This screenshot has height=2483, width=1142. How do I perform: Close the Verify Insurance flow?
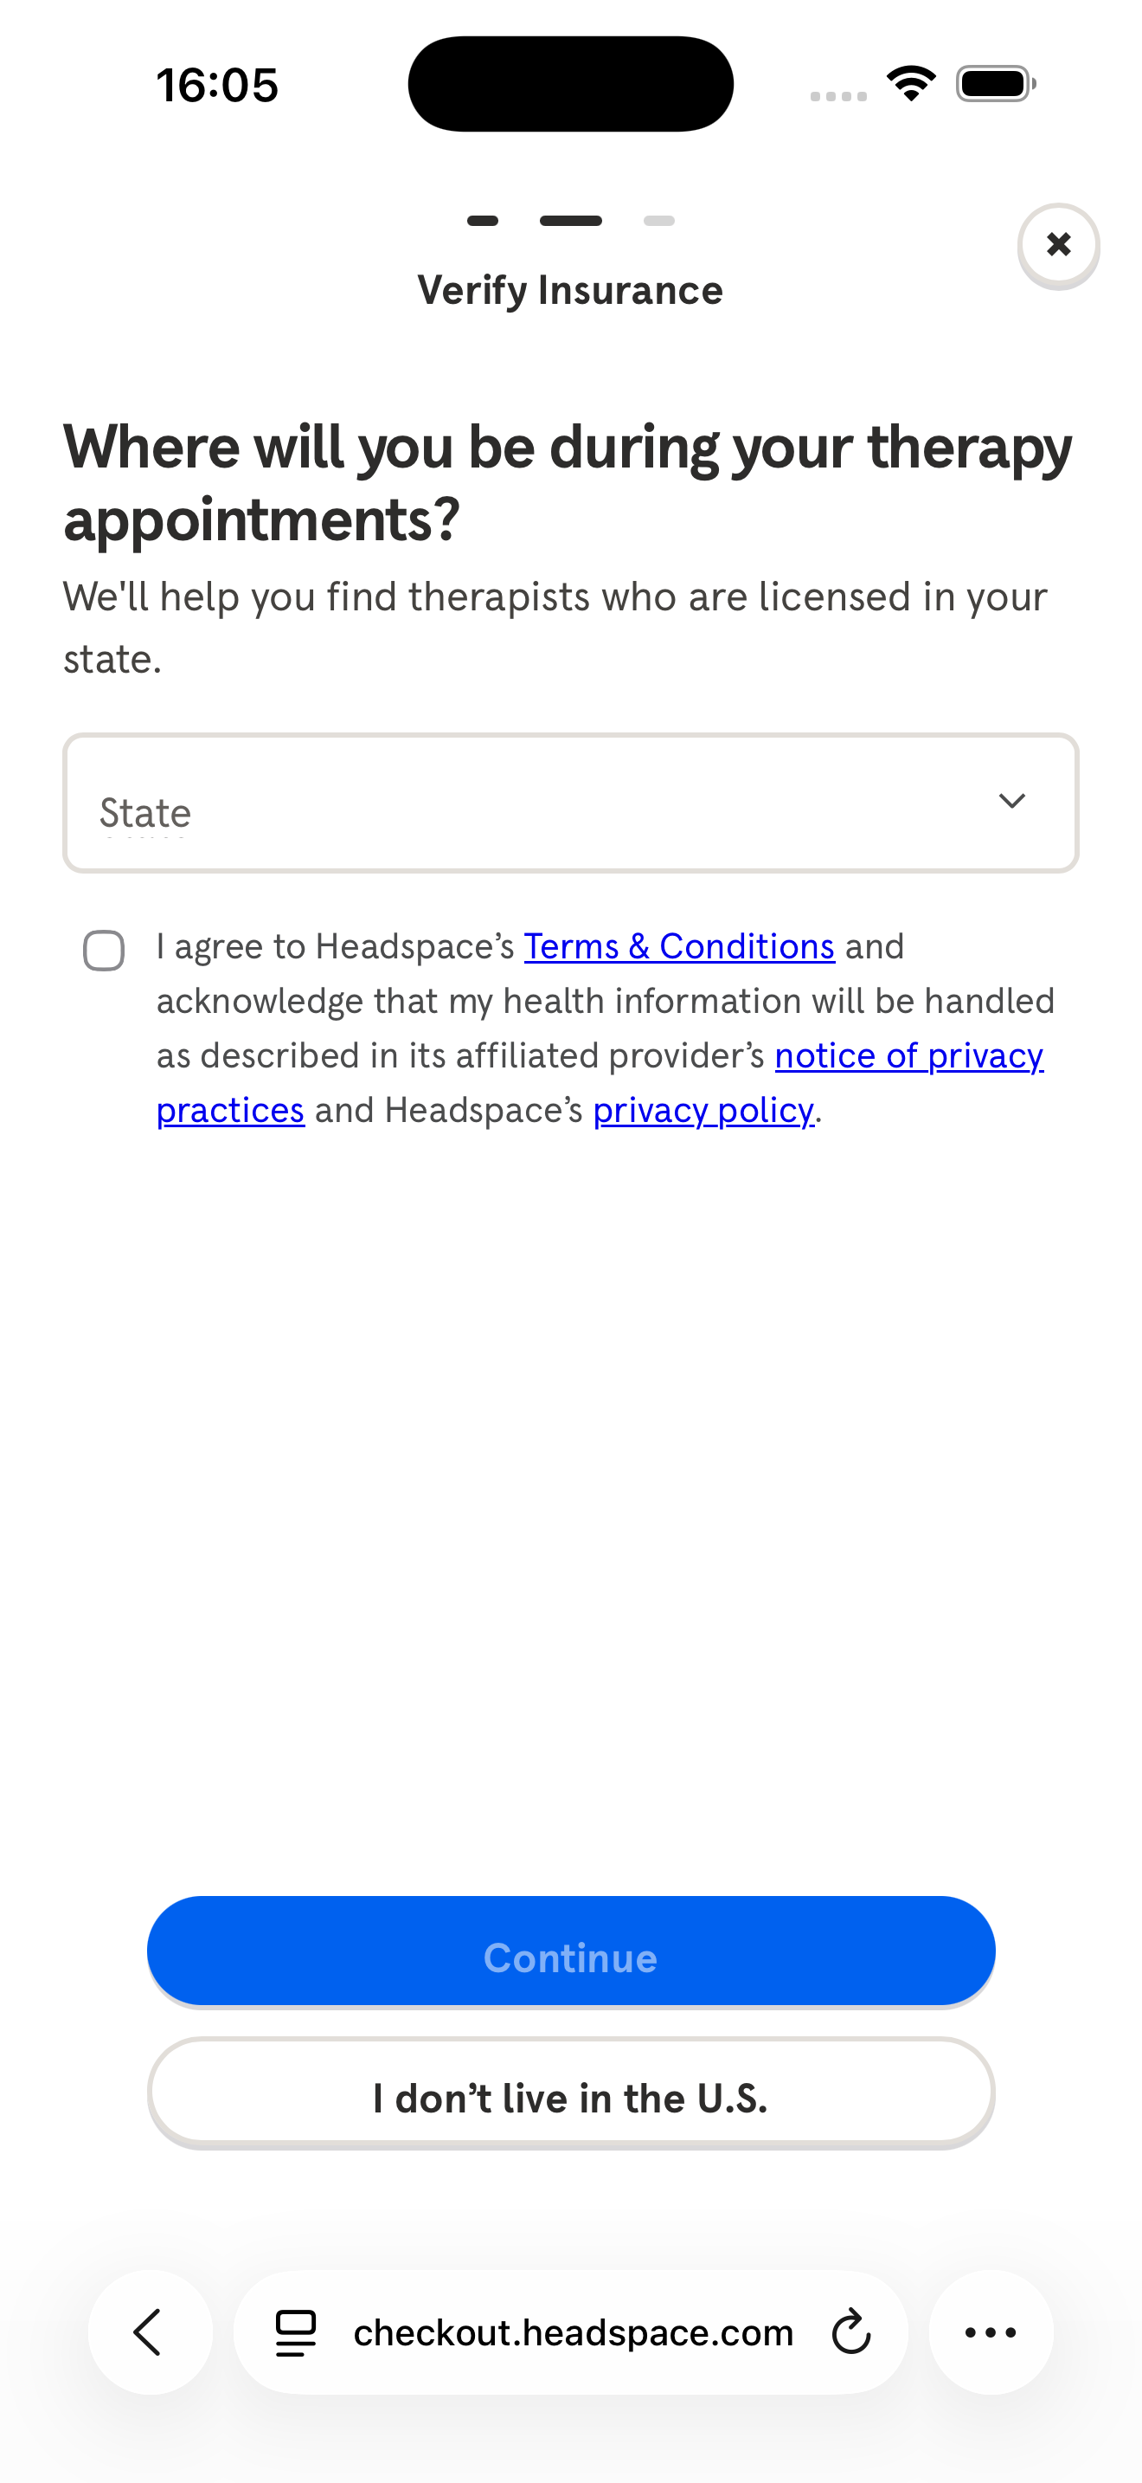click(1058, 245)
